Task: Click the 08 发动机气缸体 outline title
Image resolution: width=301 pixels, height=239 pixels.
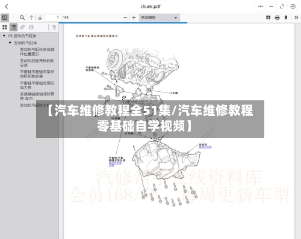Action: pos(22,36)
